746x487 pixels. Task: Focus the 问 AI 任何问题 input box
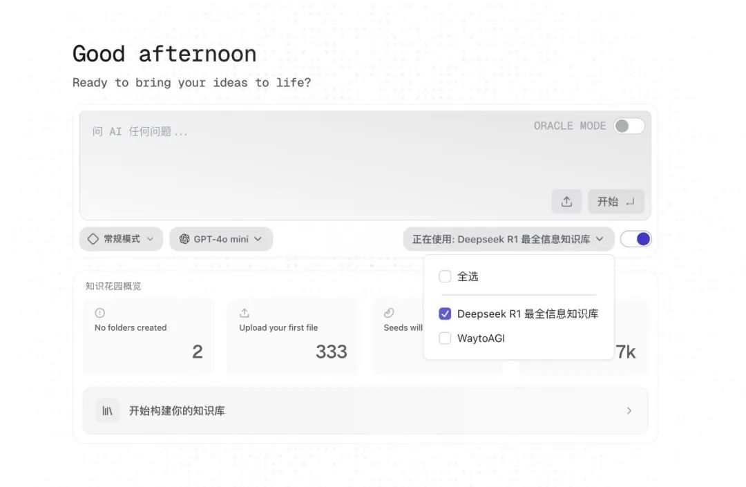[x=365, y=165]
